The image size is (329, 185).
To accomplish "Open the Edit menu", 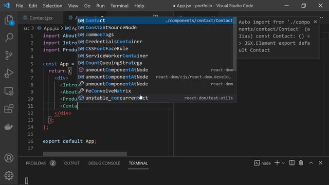I will coord(33,6).
